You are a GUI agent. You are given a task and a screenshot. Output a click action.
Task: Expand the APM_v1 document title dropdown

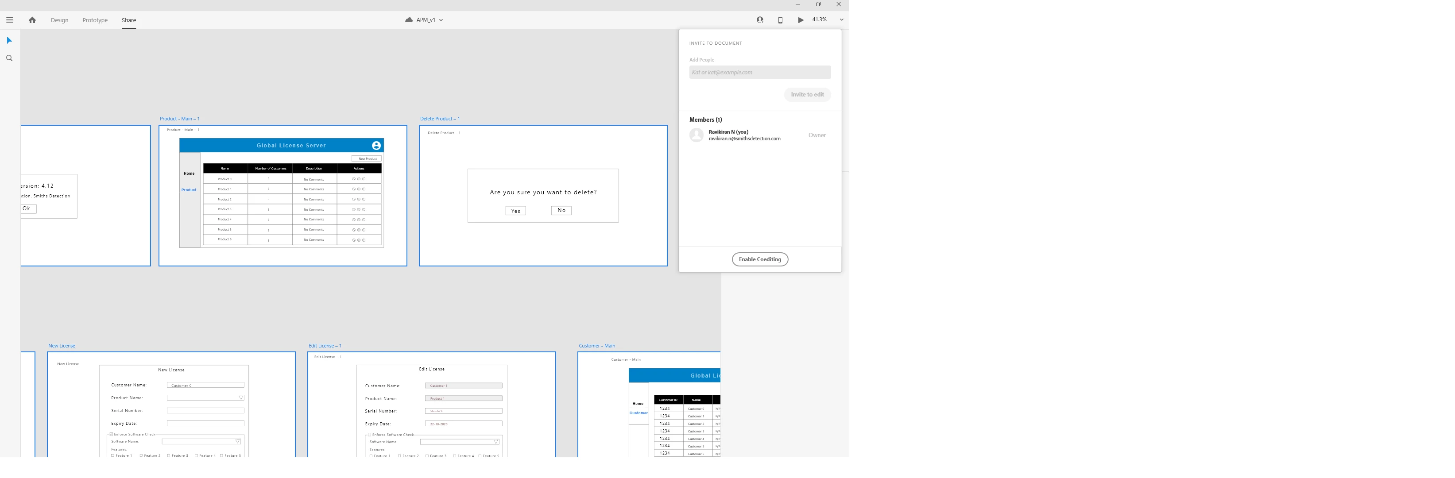tap(441, 20)
